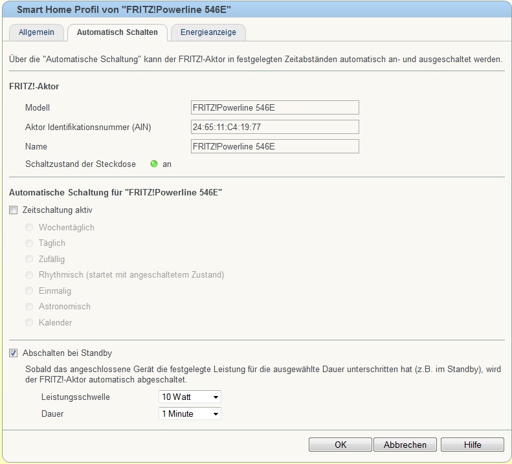
Task: Open the Leistungsschwelle 10 Watt dropdown
Action: tap(190, 397)
